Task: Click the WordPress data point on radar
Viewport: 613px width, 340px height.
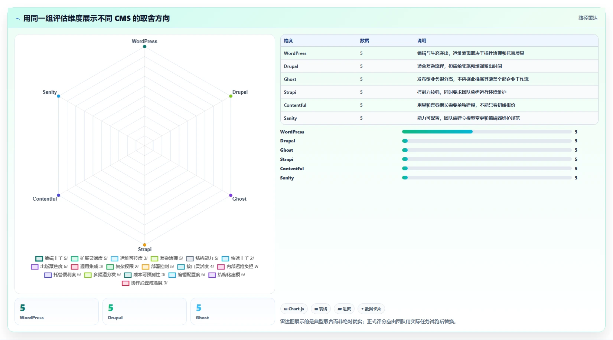Action: pos(144,47)
